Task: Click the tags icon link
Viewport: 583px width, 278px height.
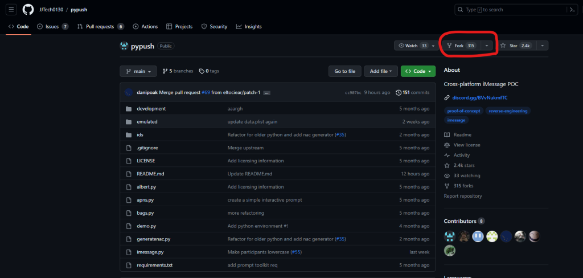Action: (202, 71)
